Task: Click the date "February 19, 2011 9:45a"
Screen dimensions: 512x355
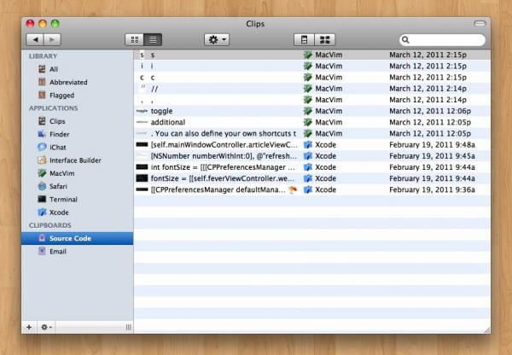Action: (x=432, y=156)
